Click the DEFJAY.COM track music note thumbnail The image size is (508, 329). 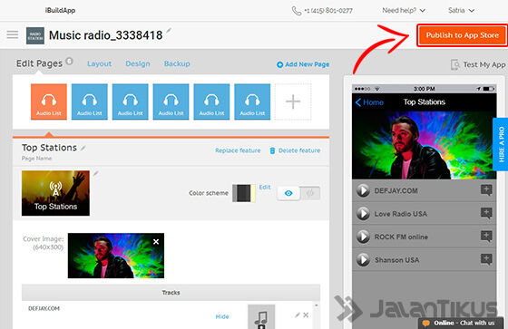(261, 316)
